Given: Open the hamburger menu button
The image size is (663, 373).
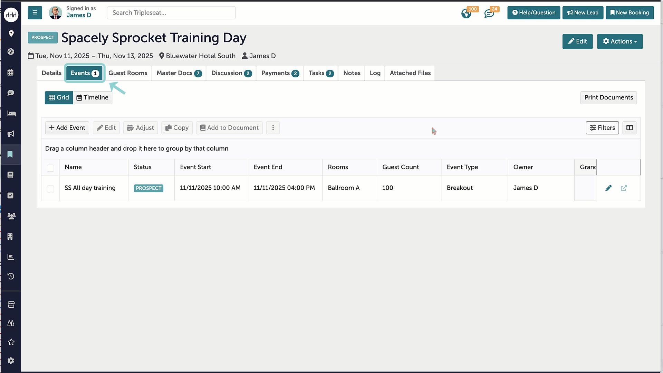Looking at the screenshot, I should click(35, 13).
